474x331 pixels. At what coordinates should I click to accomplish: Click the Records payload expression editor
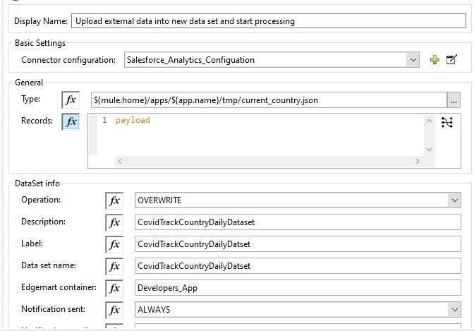pos(260,135)
